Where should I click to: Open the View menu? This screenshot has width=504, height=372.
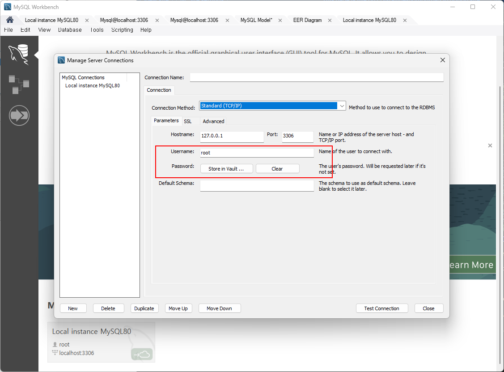pyautogui.click(x=44, y=30)
